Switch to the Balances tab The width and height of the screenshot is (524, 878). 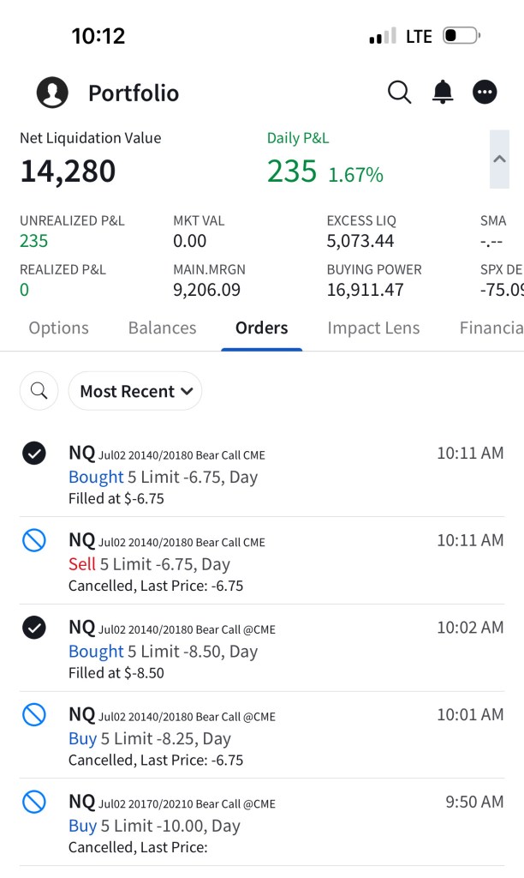[162, 328]
